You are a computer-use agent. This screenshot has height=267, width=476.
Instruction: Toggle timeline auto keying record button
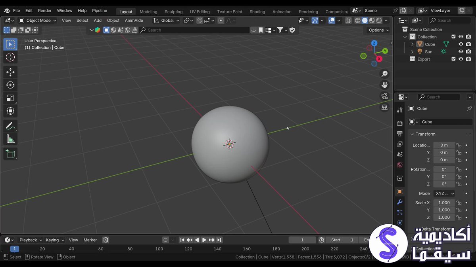point(165,240)
